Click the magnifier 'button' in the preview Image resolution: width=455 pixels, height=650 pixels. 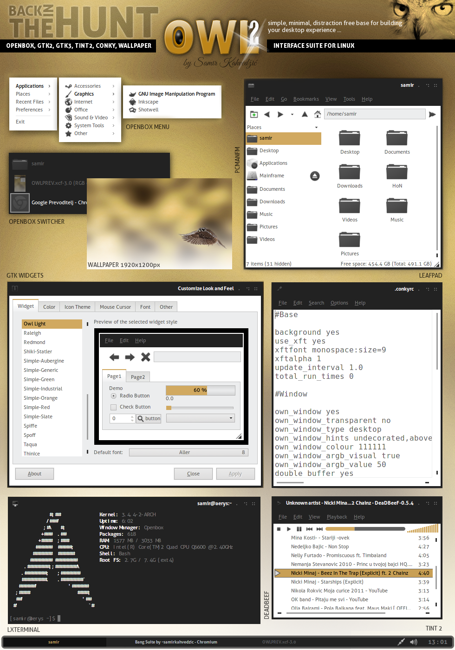(x=149, y=418)
